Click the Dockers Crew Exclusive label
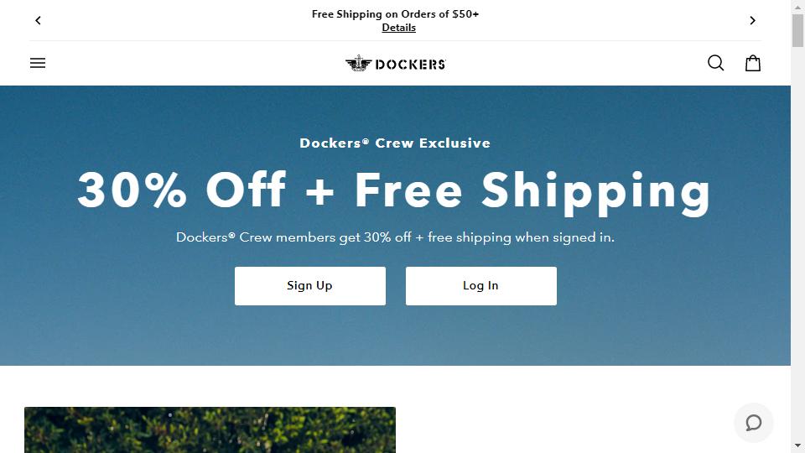This screenshot has width=805, height=453. click(x=395, y=143)
